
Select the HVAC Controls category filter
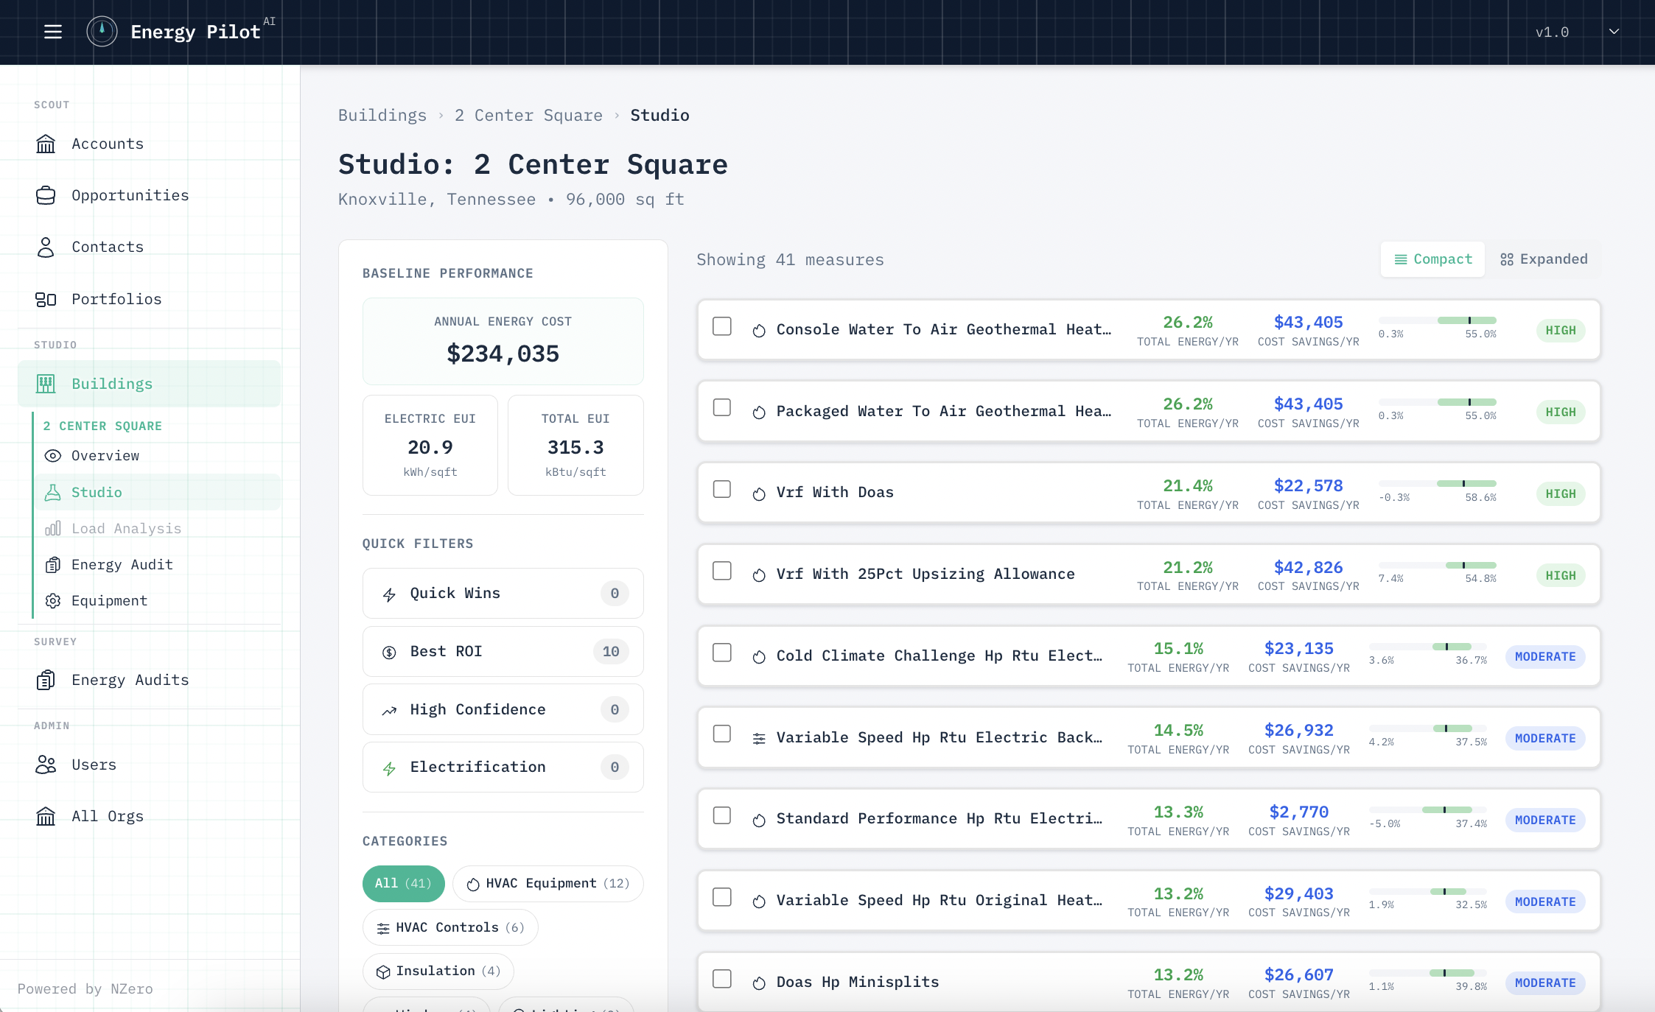(449, 927)
